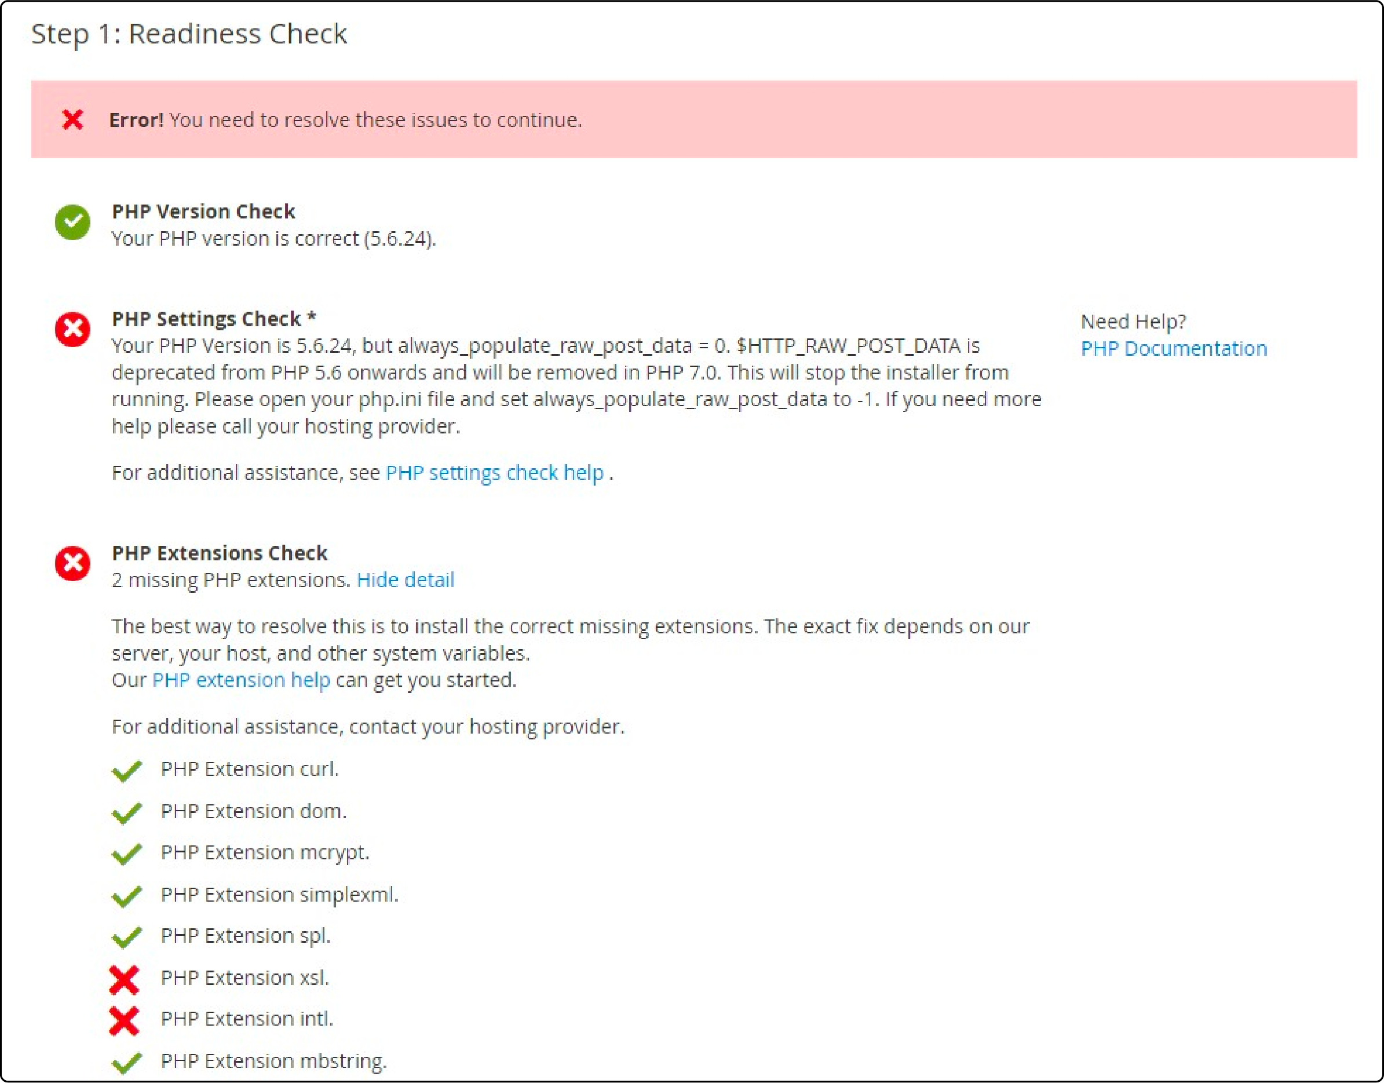Click green checkmark beside PHP Extension spl
The height and width of the screenshot is (1083, 1384).
click(x=126, y=936)
